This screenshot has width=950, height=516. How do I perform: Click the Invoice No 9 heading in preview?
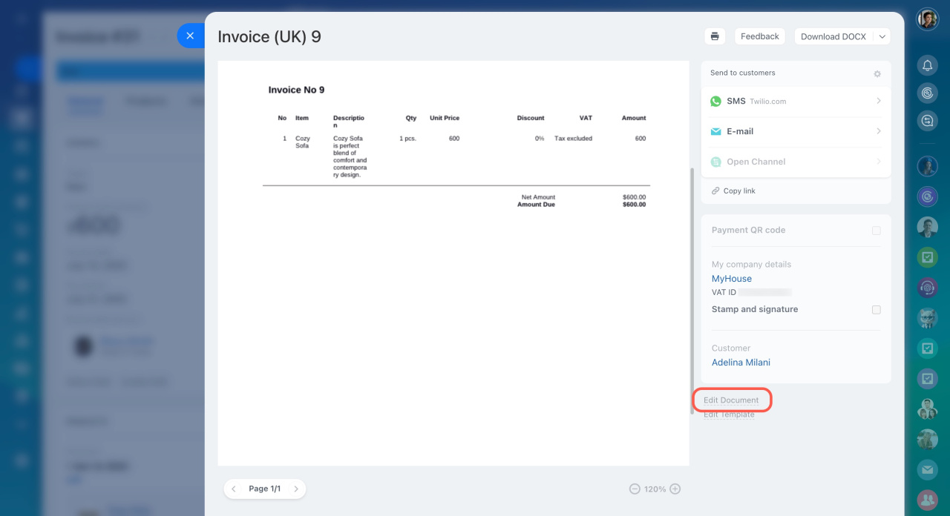click(296, 90)
